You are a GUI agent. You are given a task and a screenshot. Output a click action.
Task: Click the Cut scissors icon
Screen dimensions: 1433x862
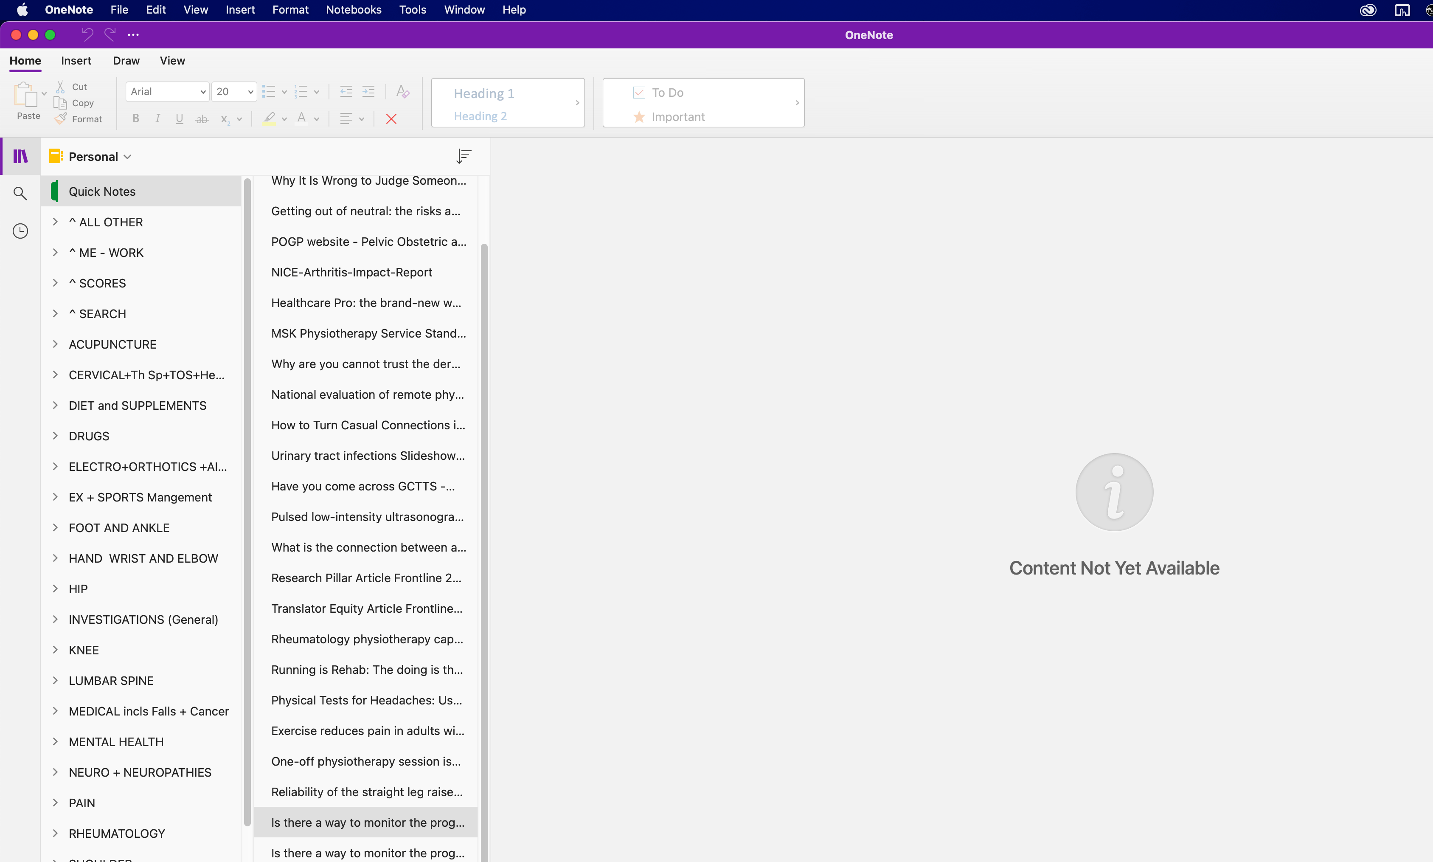(60, 87)
